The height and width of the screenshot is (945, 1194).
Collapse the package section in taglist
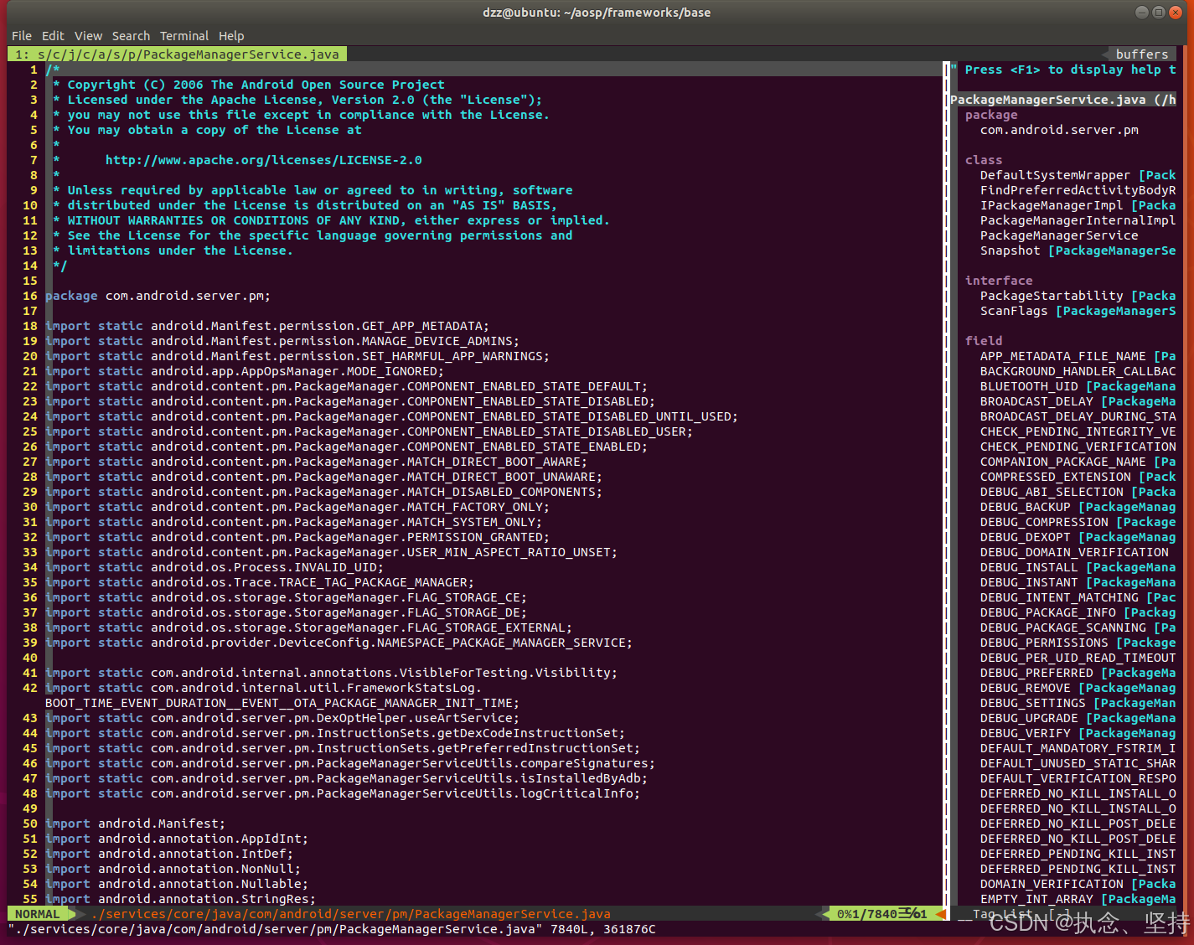[x=991, y=115]
